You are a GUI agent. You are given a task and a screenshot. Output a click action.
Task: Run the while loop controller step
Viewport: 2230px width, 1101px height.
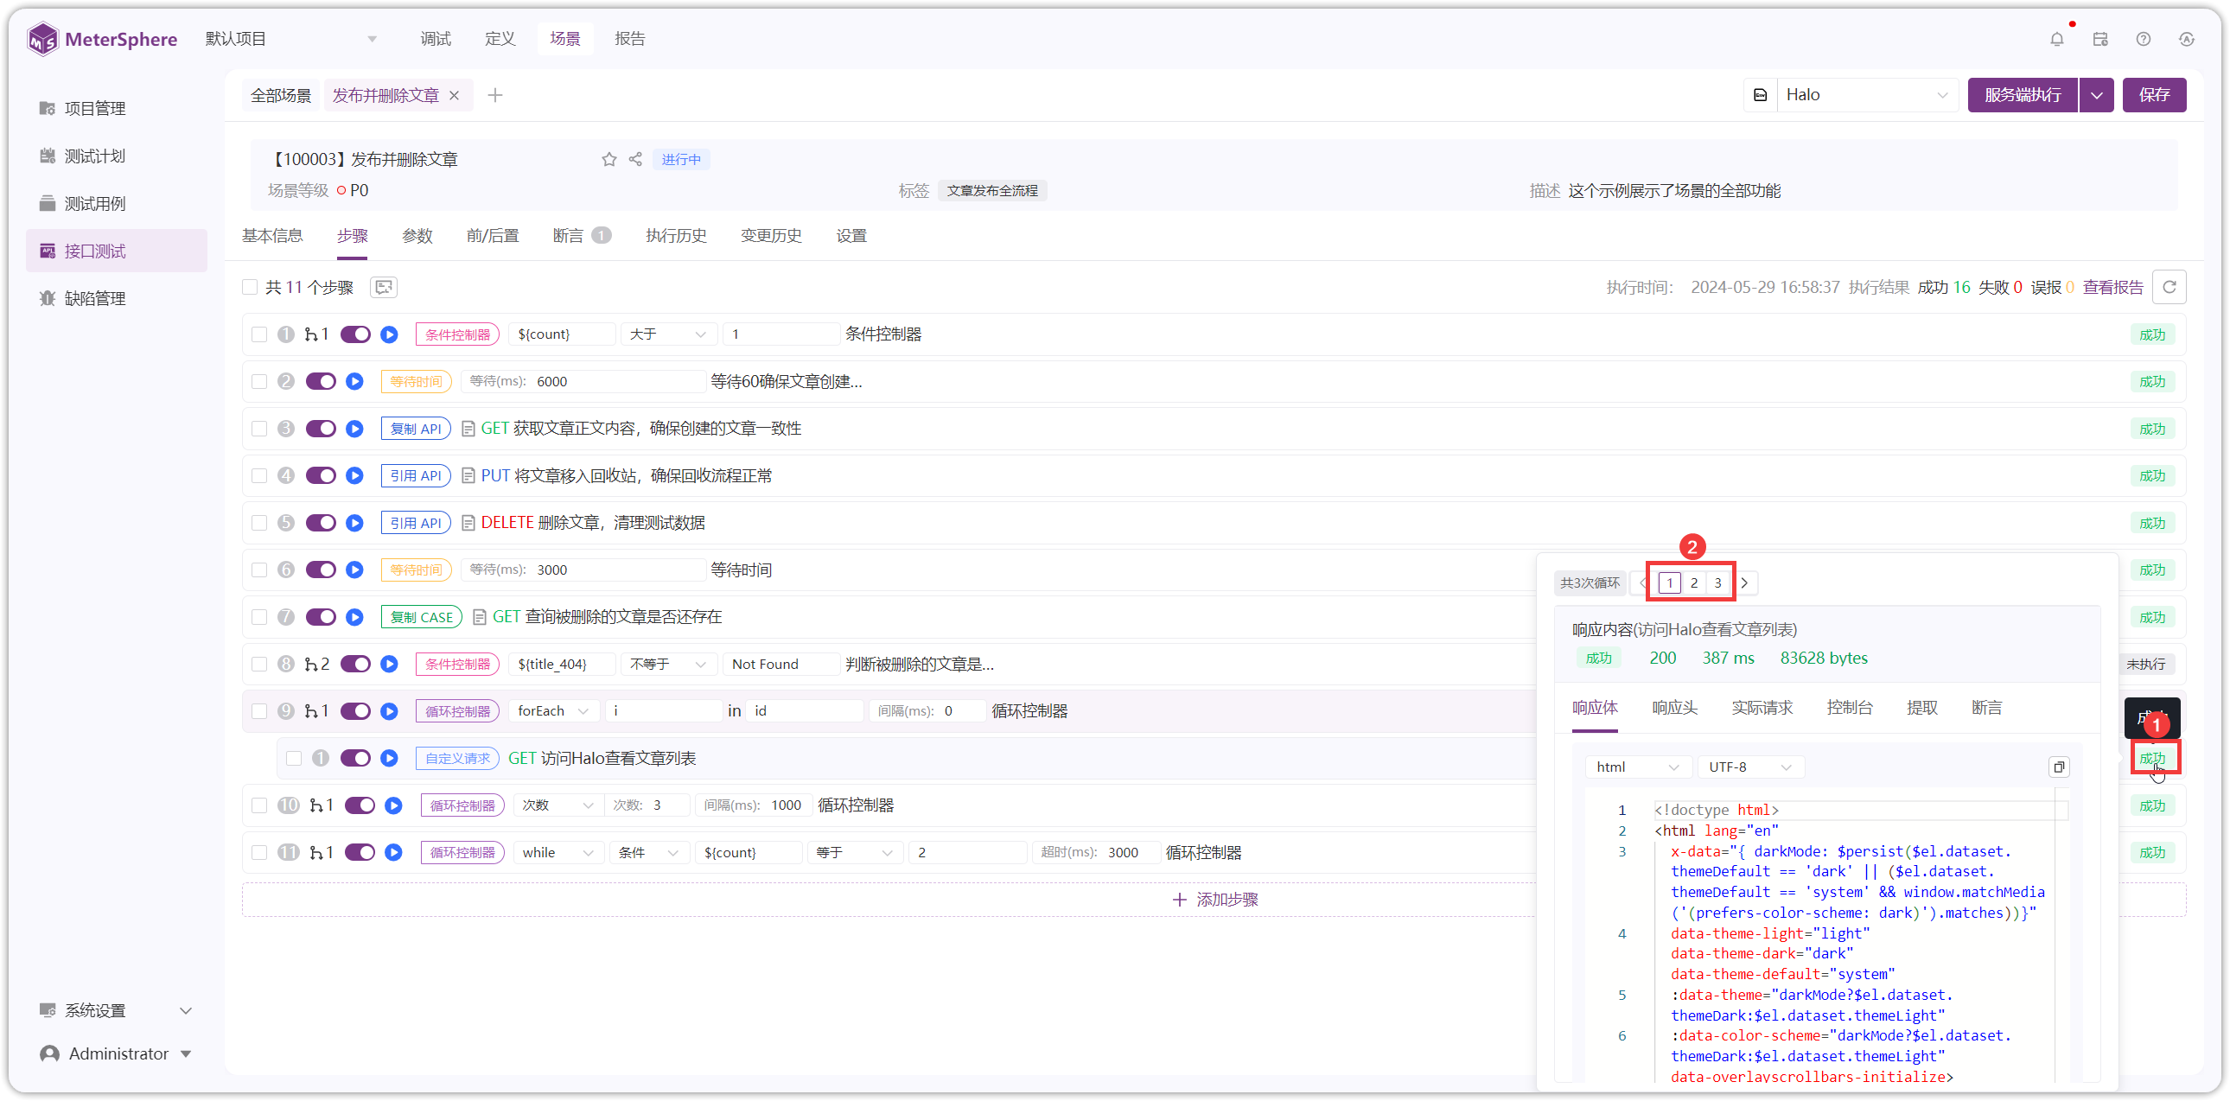394,853
